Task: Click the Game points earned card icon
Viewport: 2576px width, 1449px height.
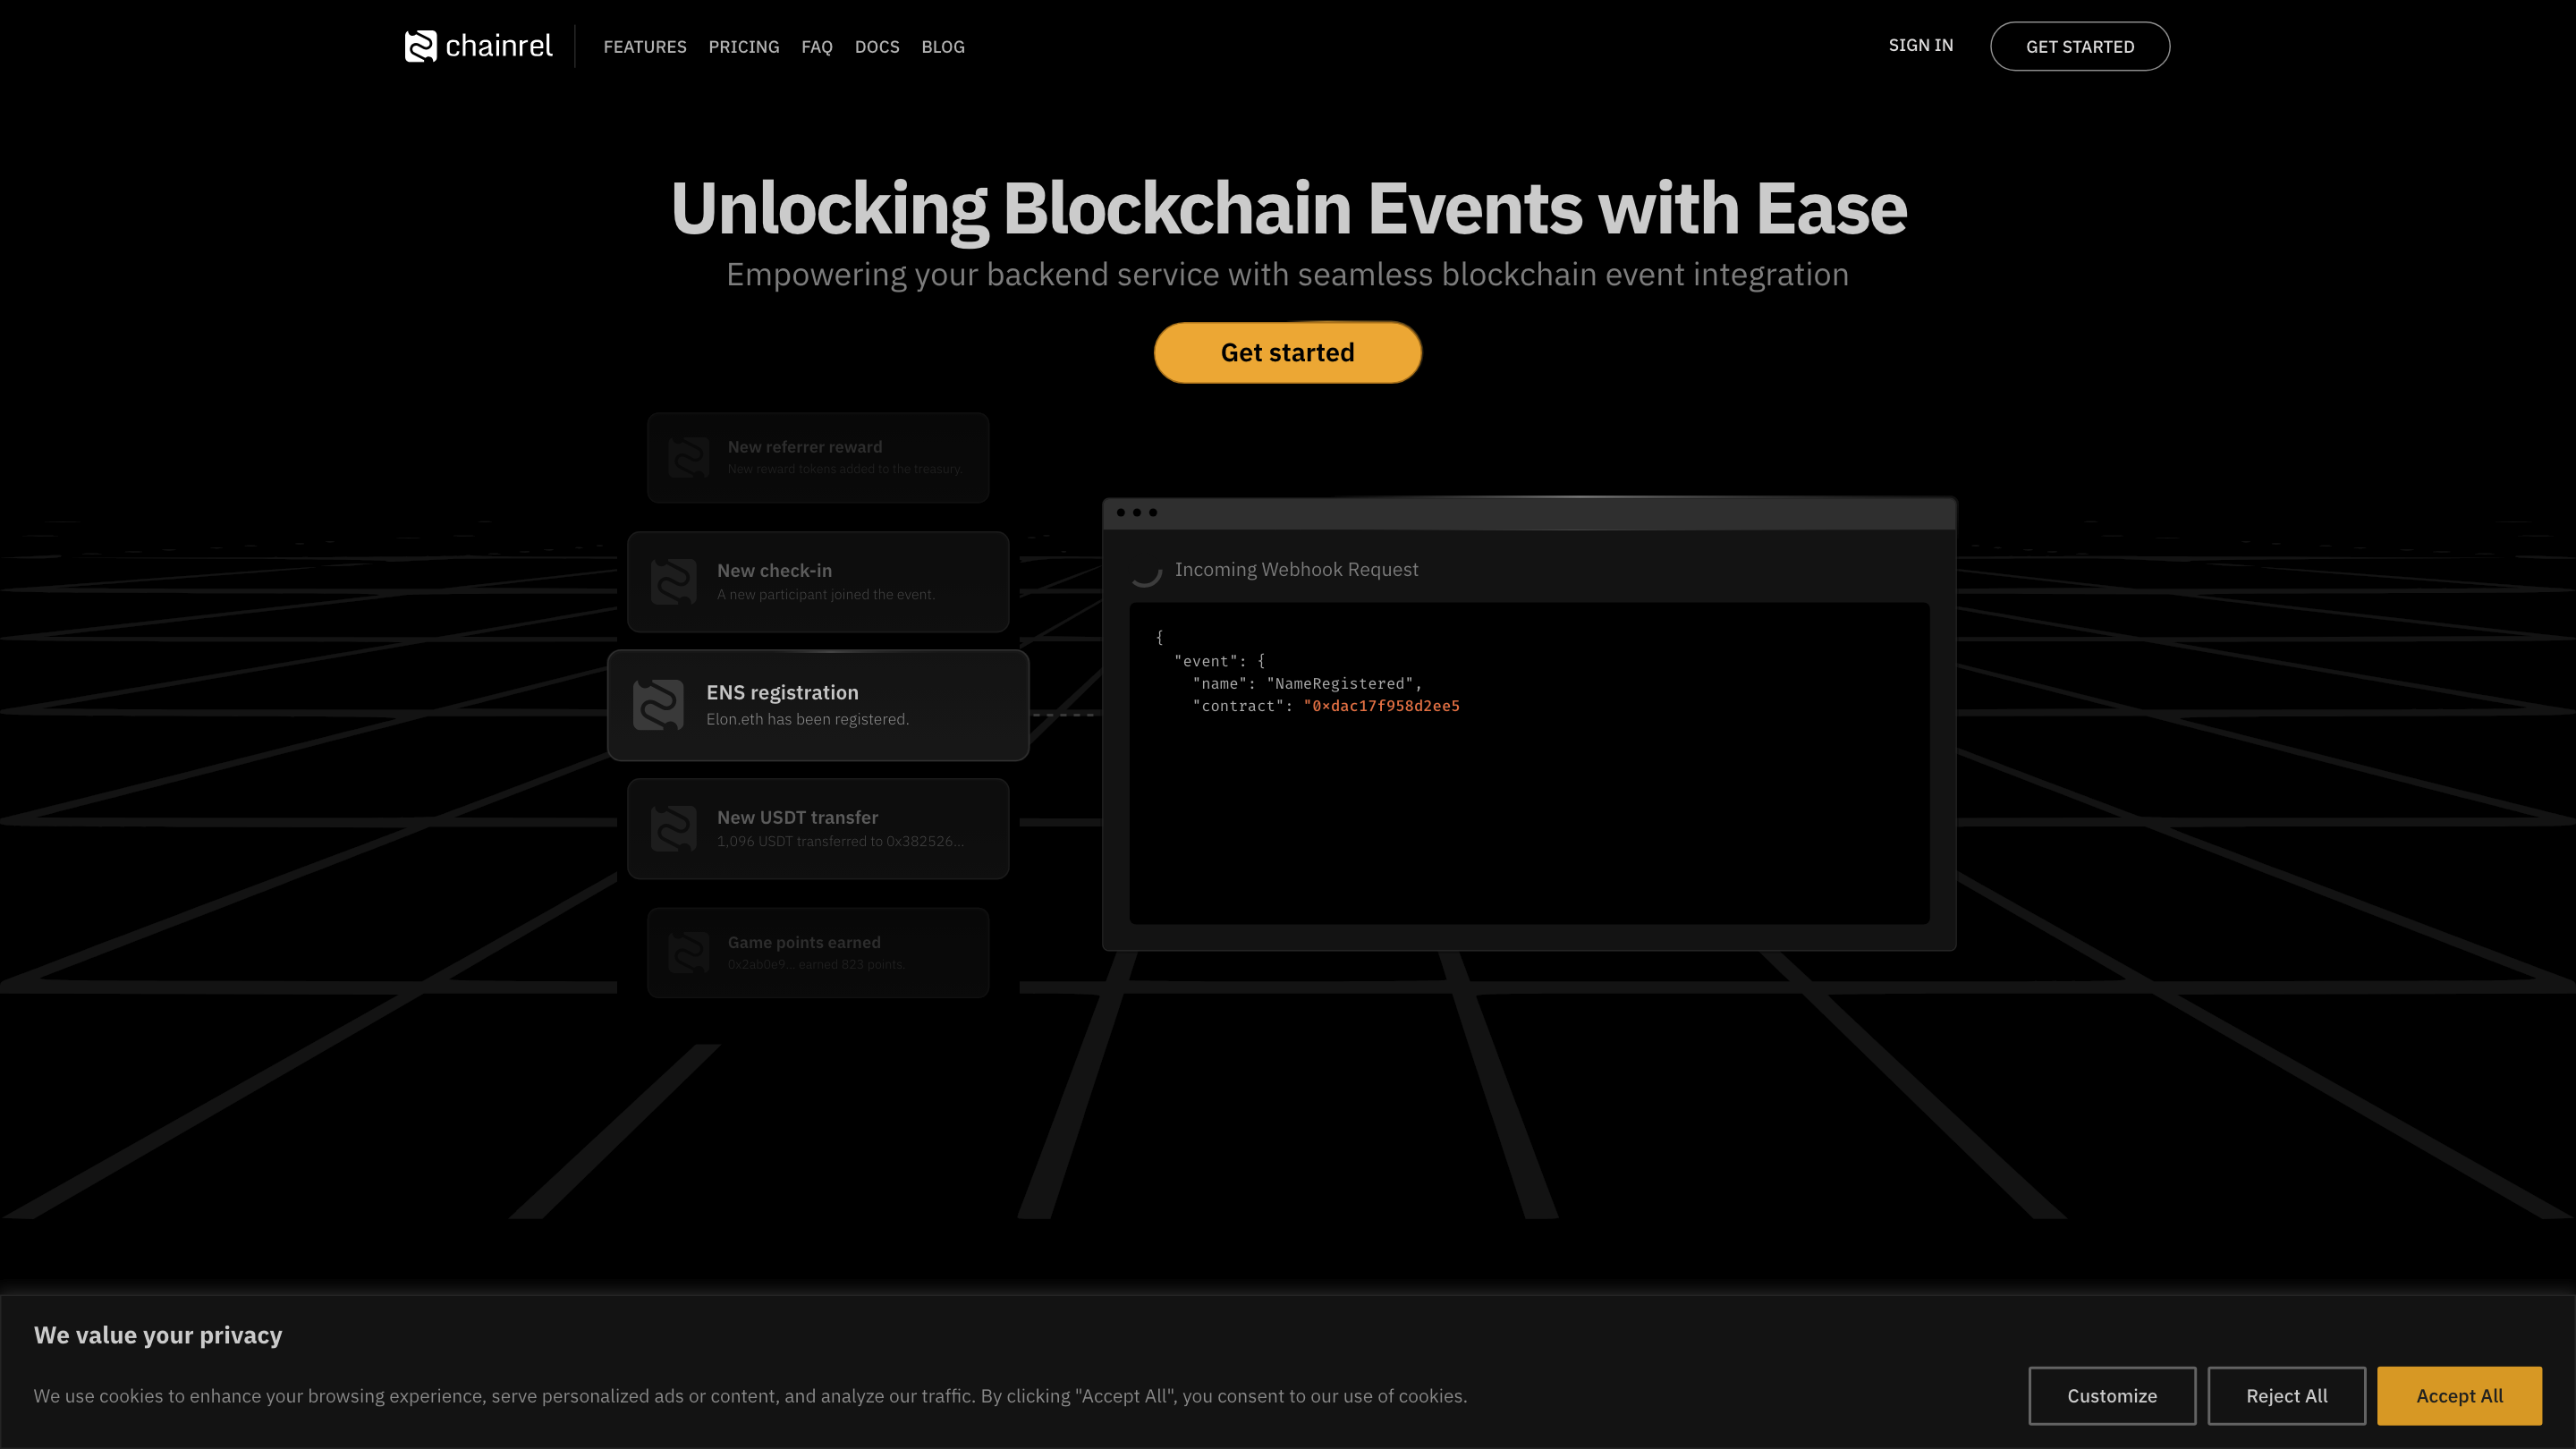Action: pyautogui.click(x=688, y=952)
